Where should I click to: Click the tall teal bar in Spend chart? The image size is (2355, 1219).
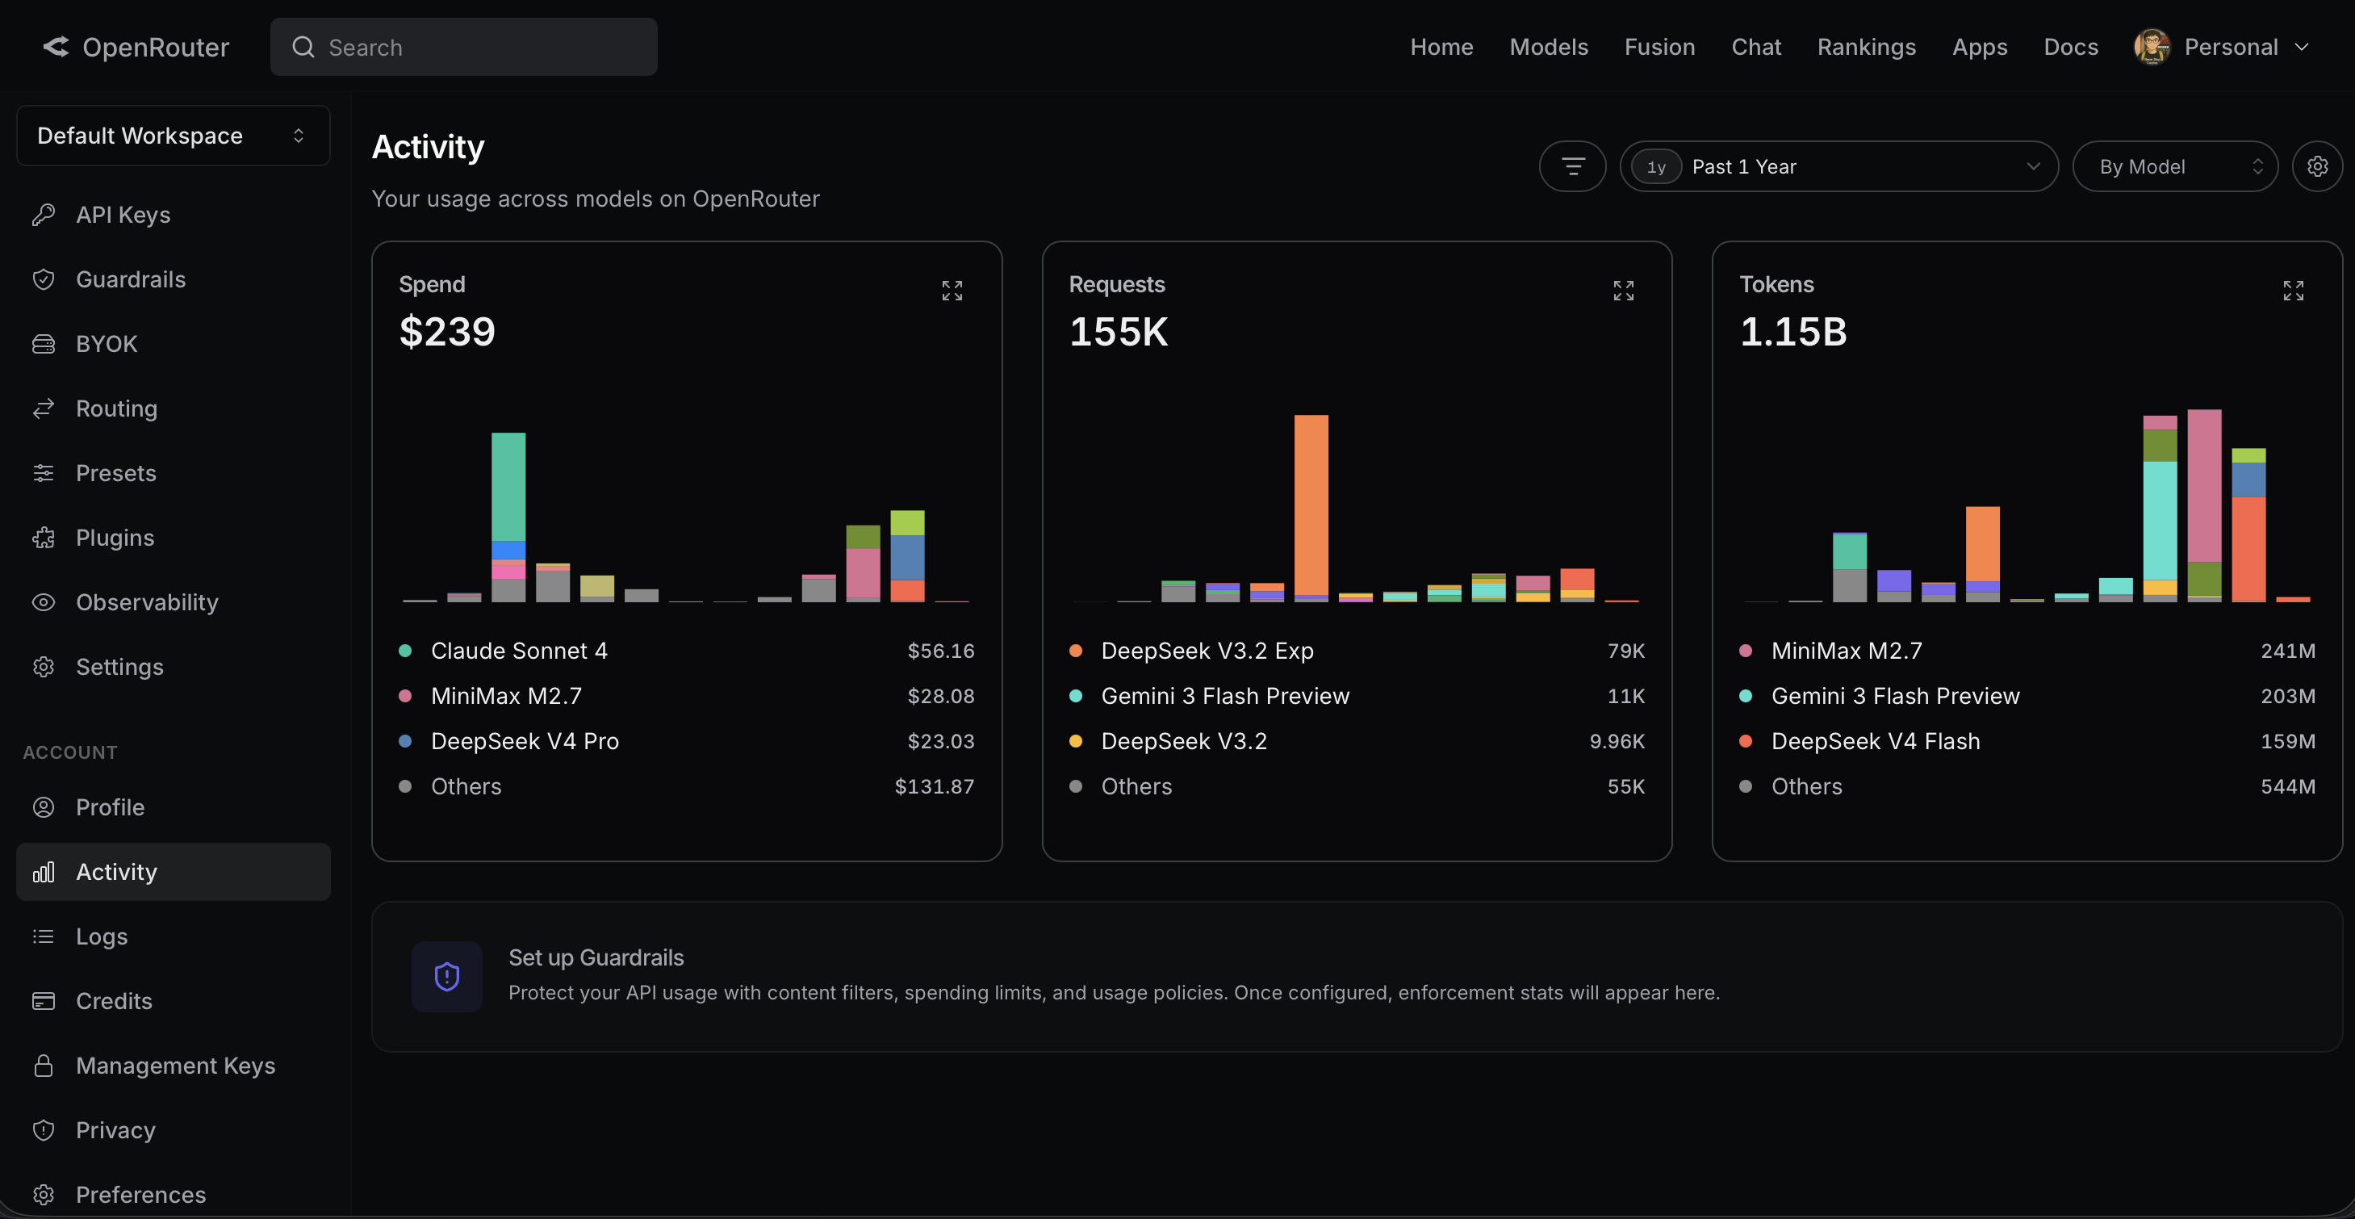click(508, 487)
